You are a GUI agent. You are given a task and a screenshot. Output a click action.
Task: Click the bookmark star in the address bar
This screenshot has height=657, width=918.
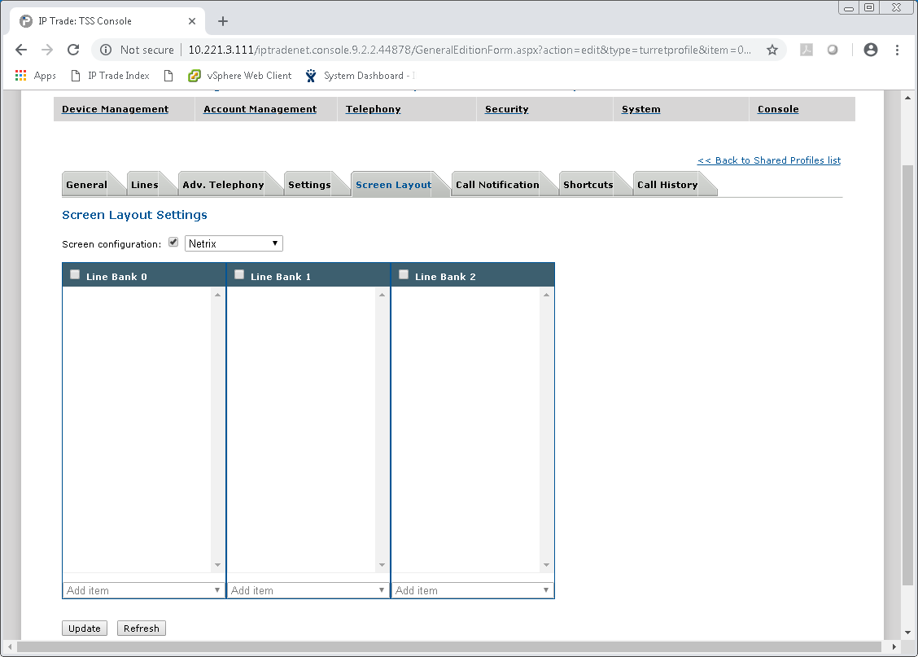tap(772, 50)
